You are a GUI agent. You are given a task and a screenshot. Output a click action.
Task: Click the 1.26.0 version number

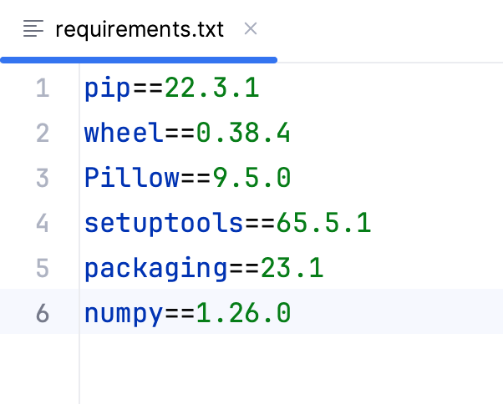click(x=243, y=313)
